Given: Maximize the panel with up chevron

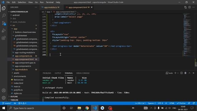Looking at the screenshot, I should (189, 73).
